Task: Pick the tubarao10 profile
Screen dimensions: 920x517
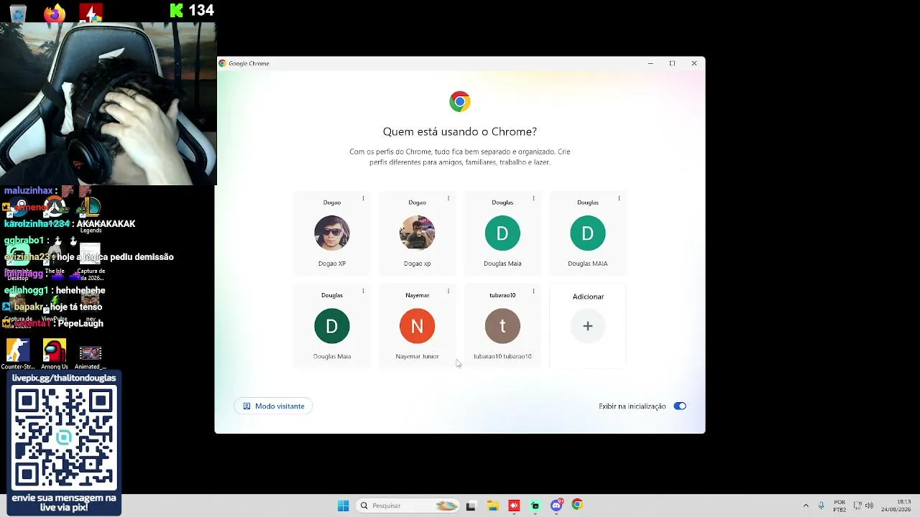Action: click(502, 326)
